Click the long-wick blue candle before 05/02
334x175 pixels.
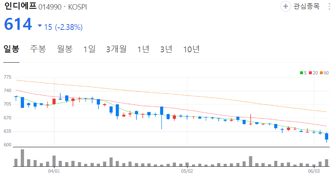(162, 118)
